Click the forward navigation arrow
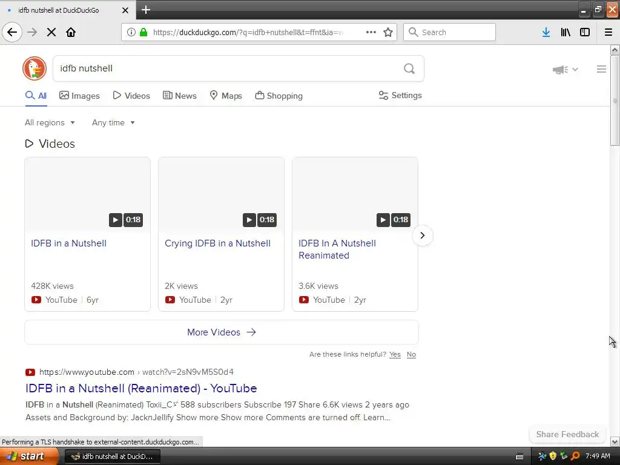 pos(32,32)
